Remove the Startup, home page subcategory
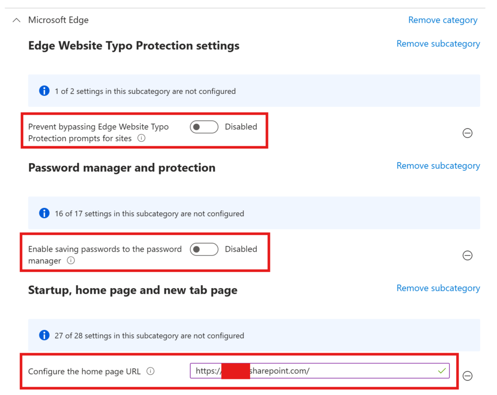The width and height of the screenshot is (497, 395). tap(438, 288)
